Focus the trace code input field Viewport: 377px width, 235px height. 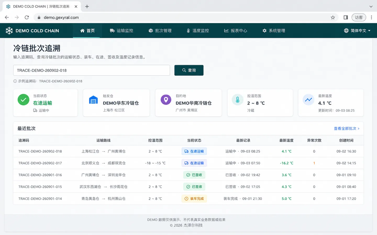92,70
